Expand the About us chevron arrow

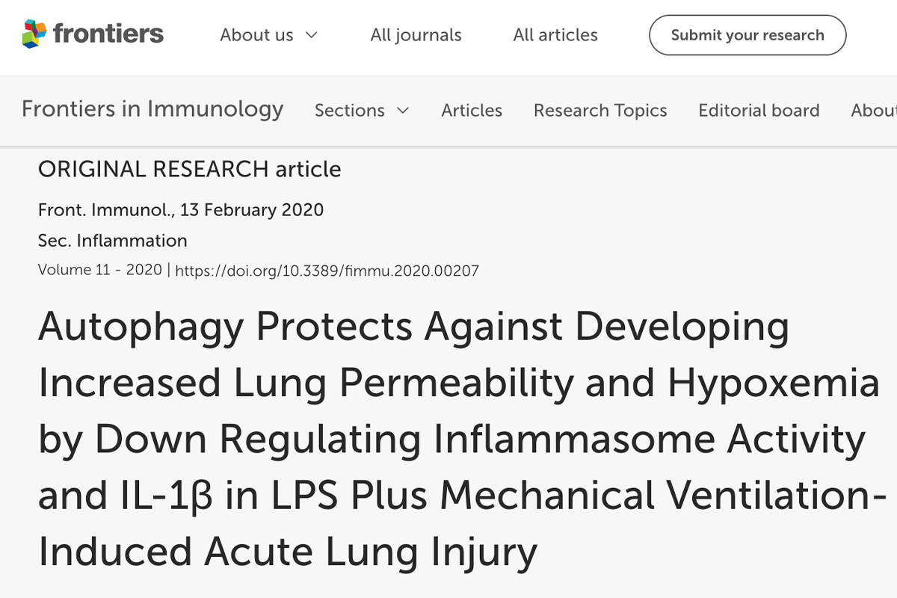pyautogui.click(x=312, y=35)
